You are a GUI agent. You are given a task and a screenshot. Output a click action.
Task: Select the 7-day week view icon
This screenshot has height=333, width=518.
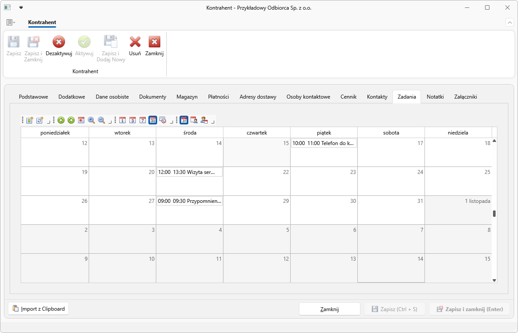point(142,120)
